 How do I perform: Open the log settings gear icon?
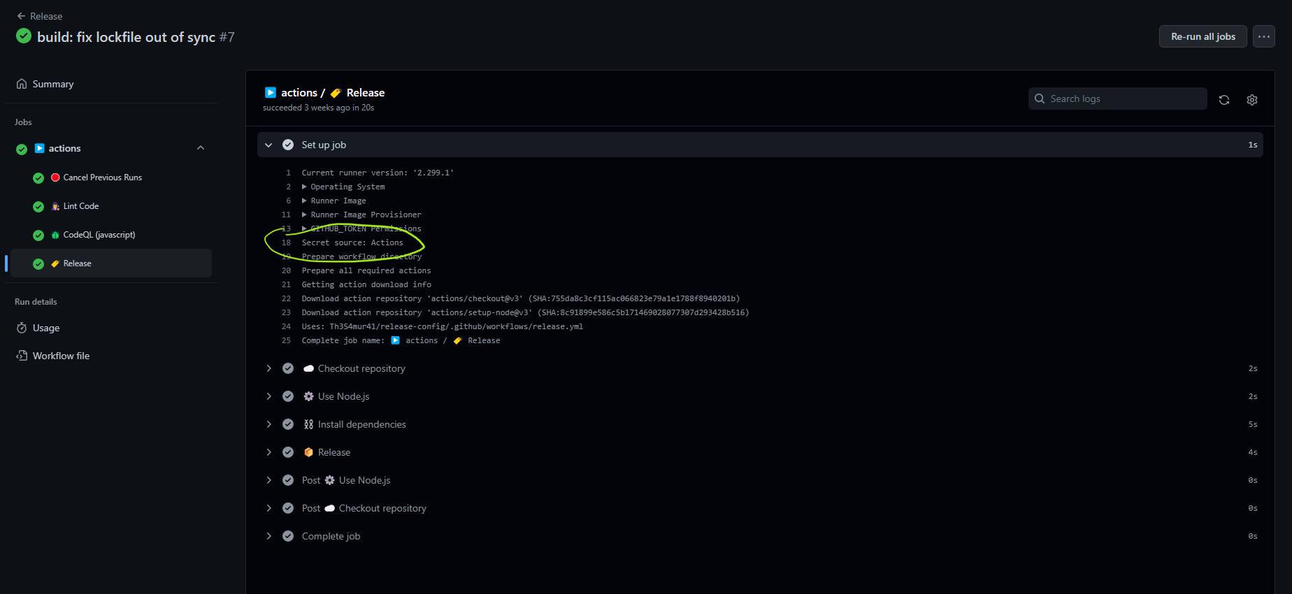tap(1252, 100)
